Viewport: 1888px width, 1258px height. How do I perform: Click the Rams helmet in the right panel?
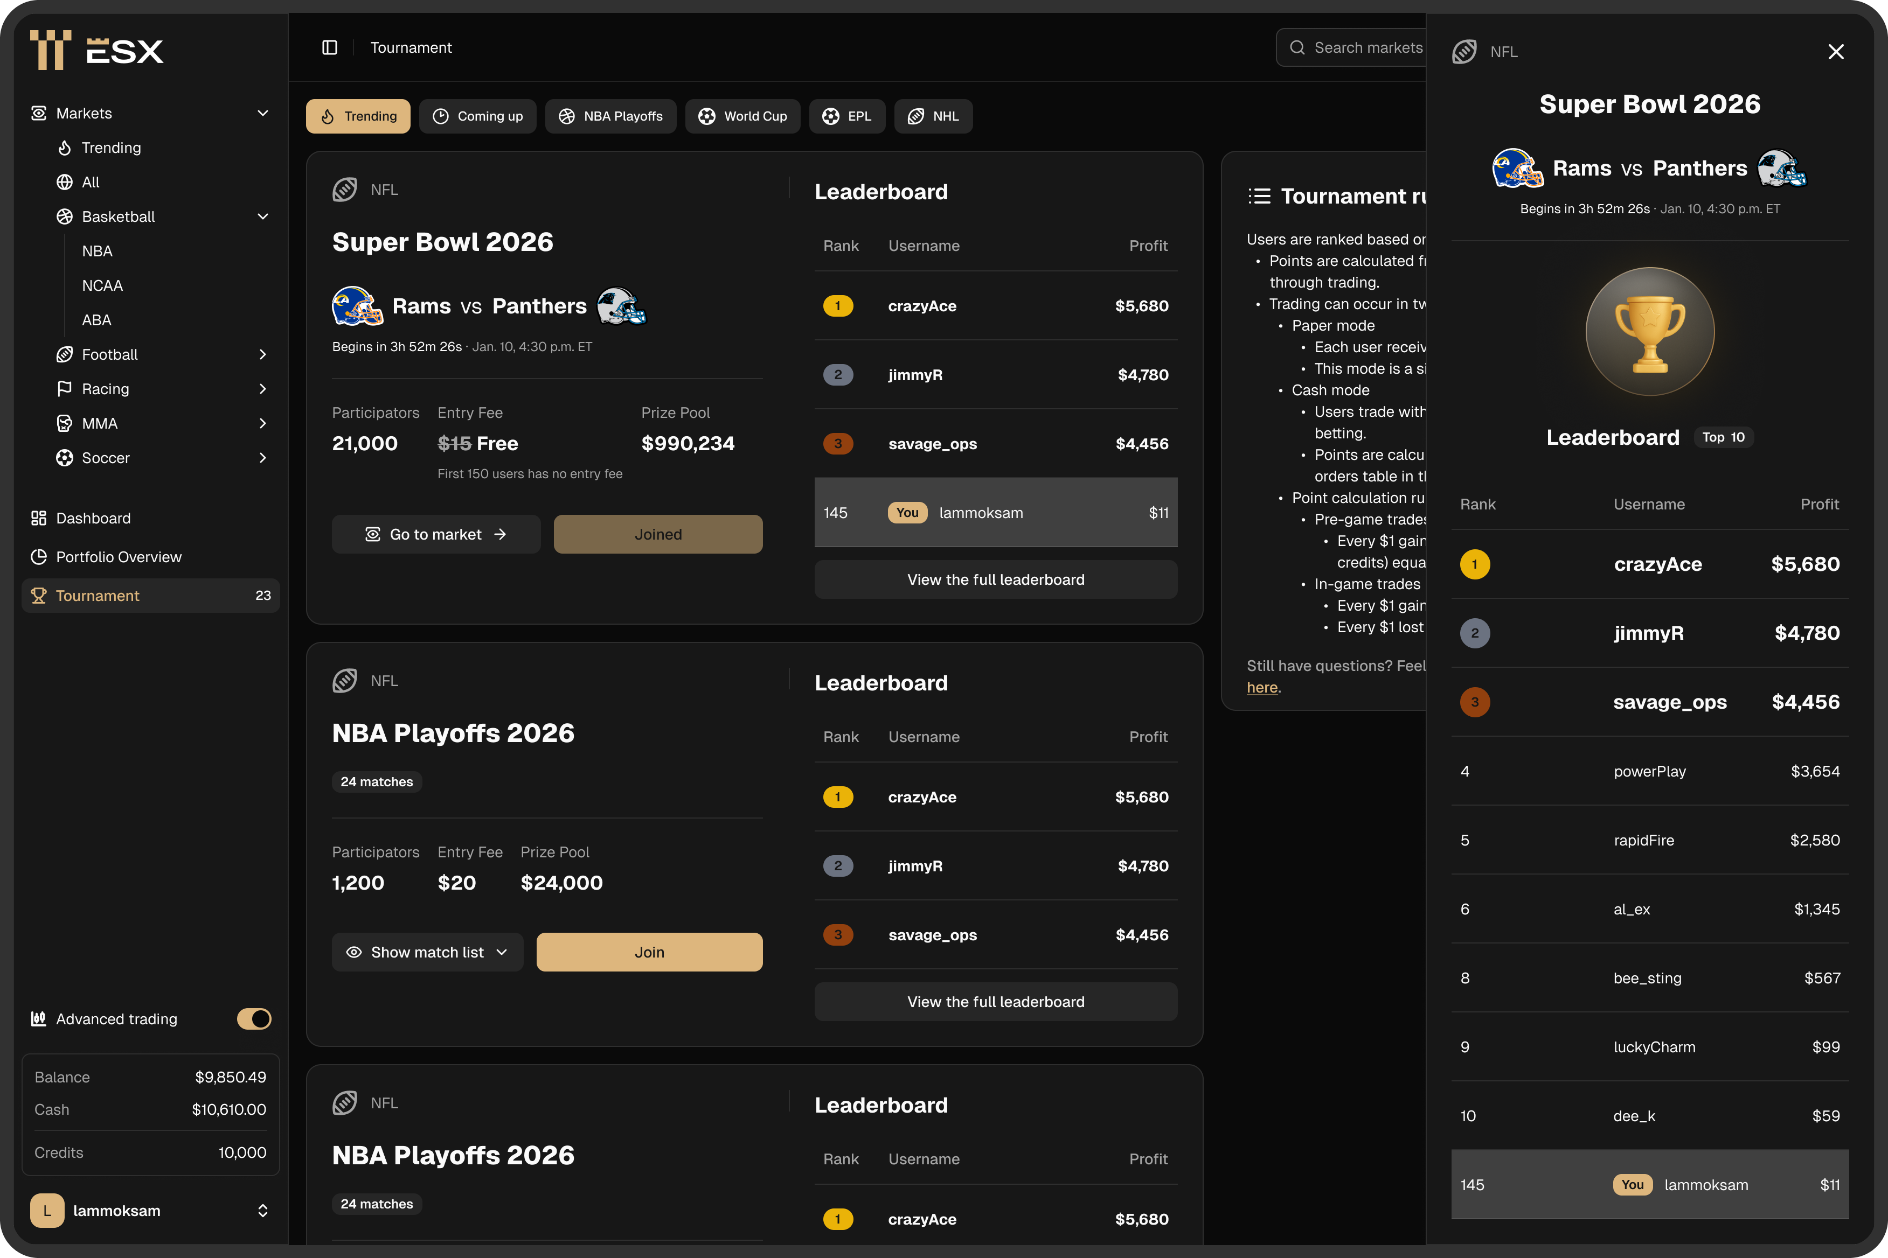click(x=1517, y=169)
